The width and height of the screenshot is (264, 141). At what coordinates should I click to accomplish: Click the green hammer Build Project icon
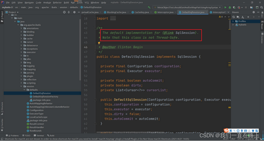click(149, 7)
